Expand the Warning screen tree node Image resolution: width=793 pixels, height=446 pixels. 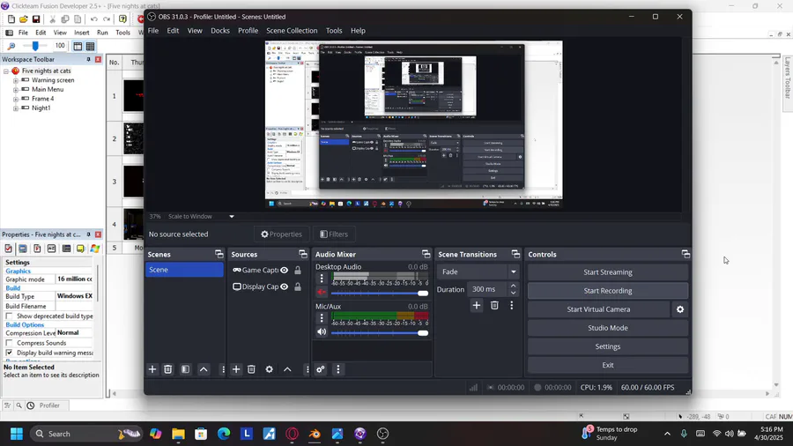click(16, 80)
